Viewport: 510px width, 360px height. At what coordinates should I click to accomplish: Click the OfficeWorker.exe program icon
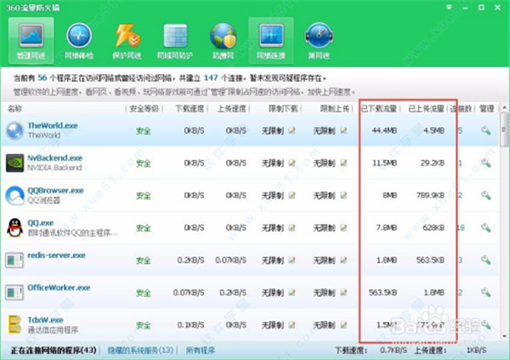click(14, 293)
